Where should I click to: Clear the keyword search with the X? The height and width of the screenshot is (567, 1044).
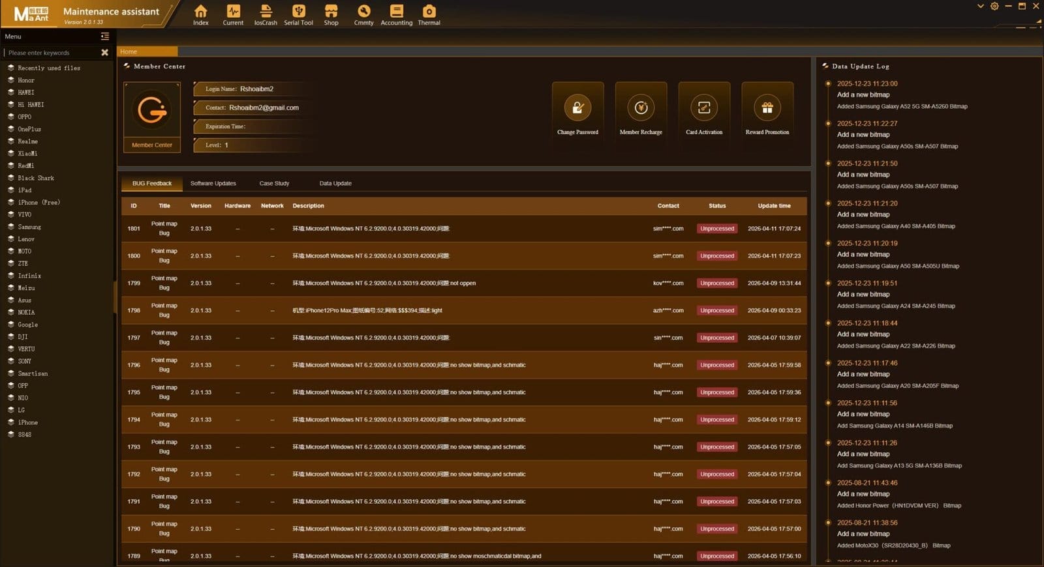pyautogui.click(x=104, y=52)
